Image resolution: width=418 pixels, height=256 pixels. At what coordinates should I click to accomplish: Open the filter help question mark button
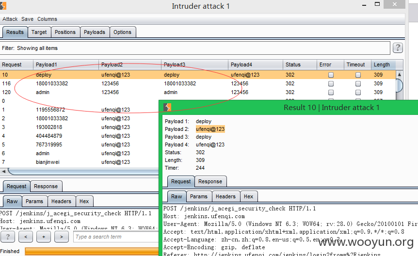pyautogui.click(x=398, y=48)
